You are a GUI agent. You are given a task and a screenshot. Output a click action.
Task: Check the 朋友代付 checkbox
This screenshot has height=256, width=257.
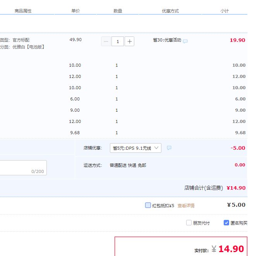[x=189, y=223]
